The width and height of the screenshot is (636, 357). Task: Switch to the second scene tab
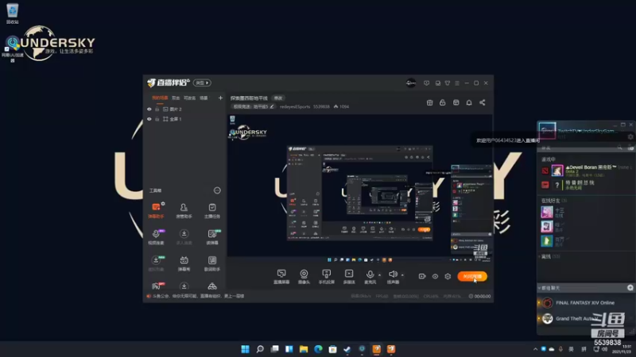pyautogui.click(x=176, y=98)
